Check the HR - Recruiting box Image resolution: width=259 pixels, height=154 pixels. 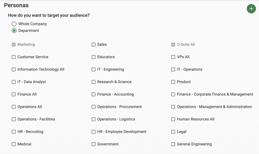tap(14, 132)
